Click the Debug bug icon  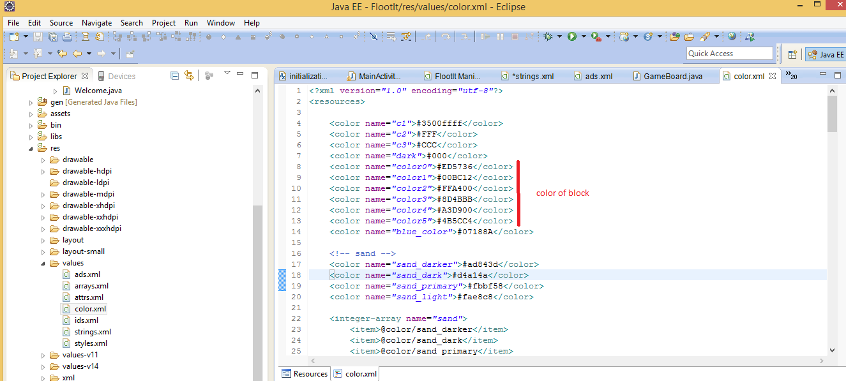point(548,37)
